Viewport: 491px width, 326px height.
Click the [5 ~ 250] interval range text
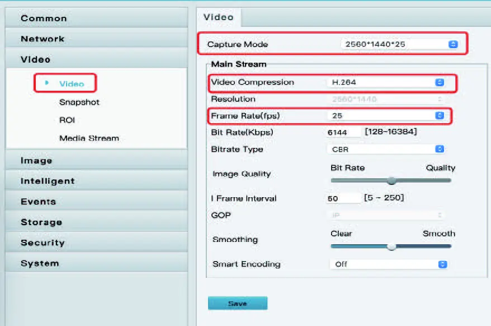tap(384, 198)
